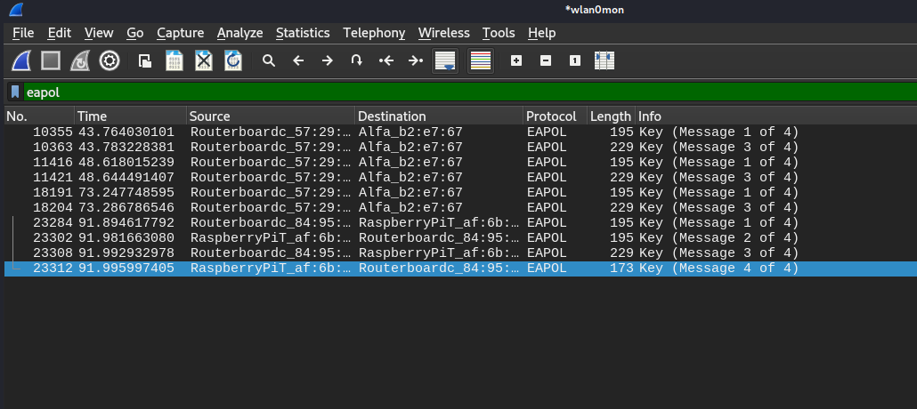Viewport: 917px width, 409px height.
Task: Reset text to normal size
Action: (x=575, y=60)
